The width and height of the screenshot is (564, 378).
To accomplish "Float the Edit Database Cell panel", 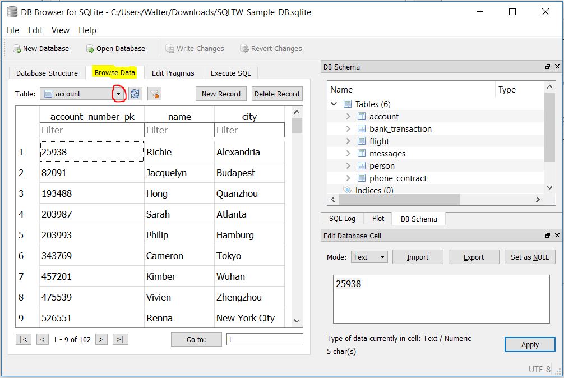I will pos(548,235).
